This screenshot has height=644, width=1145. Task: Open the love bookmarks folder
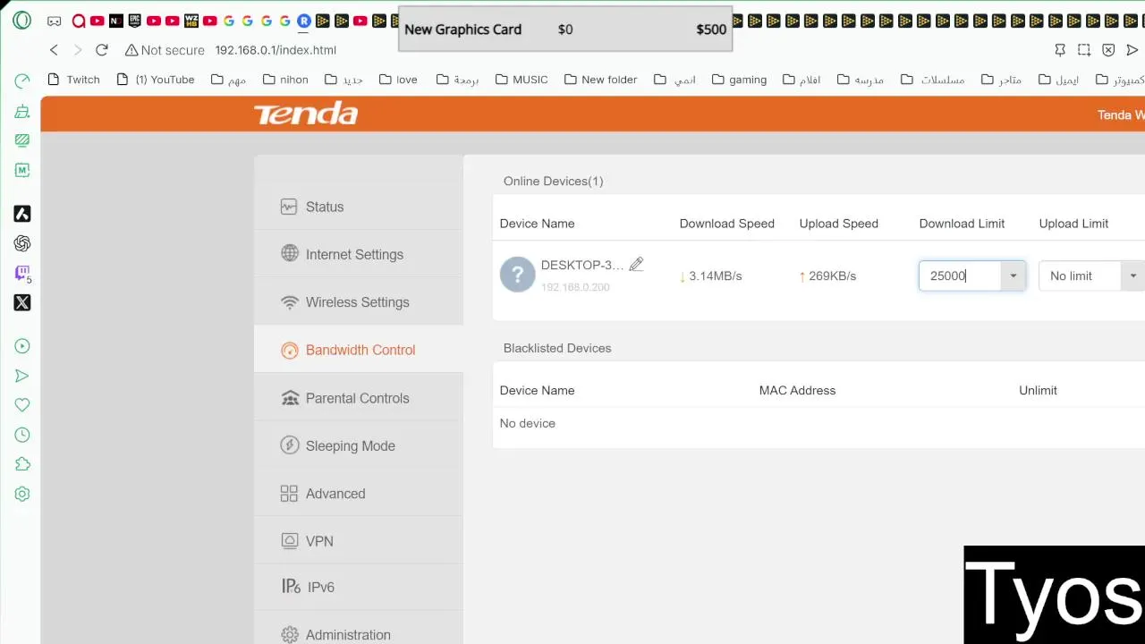[398, 80]
